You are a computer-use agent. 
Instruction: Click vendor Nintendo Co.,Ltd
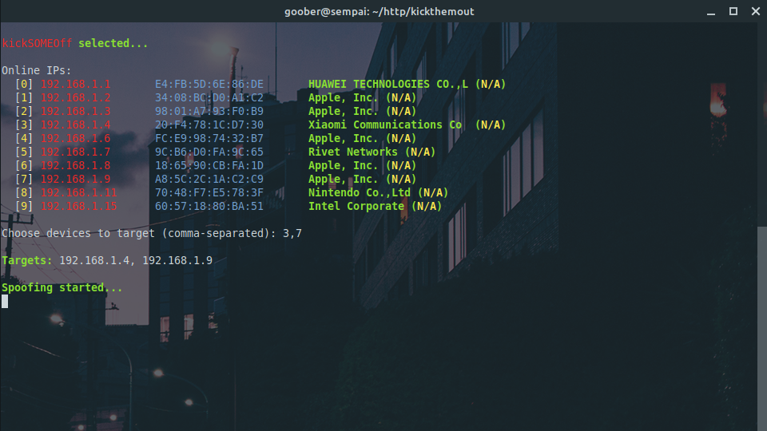pyautogui.click(x=359, y=192)
